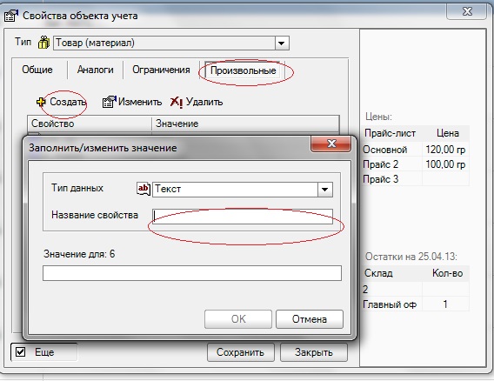This screenshot has width=494, height=381.
Task: Click the Отмена button
Action: 310,319
